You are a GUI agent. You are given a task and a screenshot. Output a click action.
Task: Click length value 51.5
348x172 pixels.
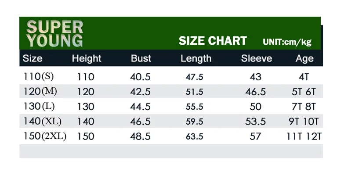[194, 92]
